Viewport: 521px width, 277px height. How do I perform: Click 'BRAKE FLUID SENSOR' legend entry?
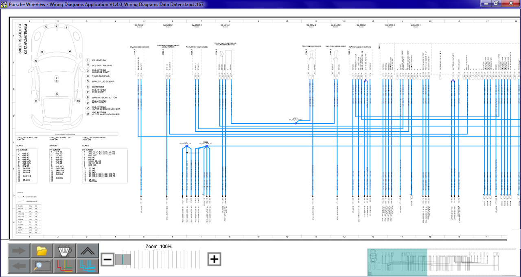[x=103, y=81]
